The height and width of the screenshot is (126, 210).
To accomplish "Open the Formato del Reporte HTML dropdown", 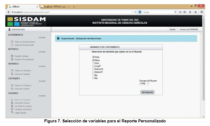I will (144, 83).
